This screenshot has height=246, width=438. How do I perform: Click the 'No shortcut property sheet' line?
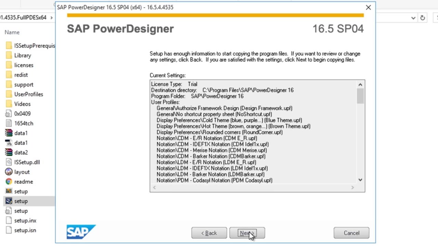214,114
